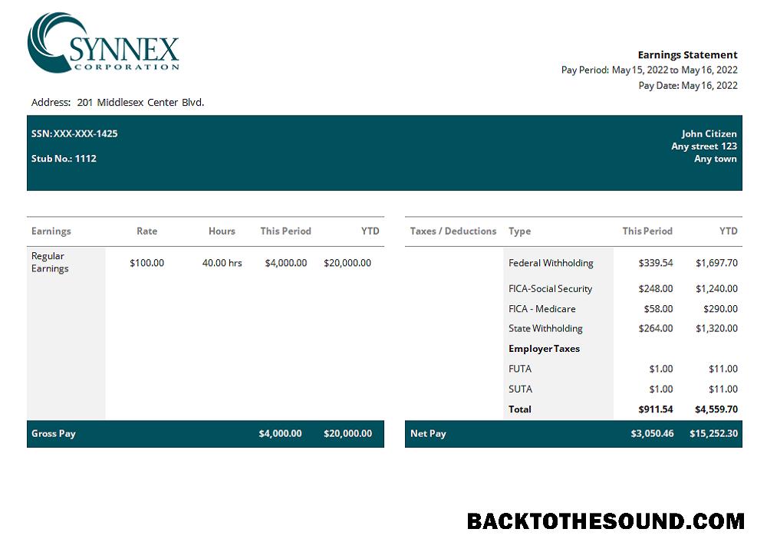This screenshot has height=552, width=767.
Task: Click the 'Total' deductions label
Action: (519, 409)
